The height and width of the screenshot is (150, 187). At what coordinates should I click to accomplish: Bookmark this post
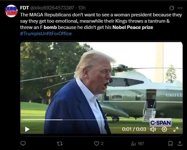tap(170, 144)
